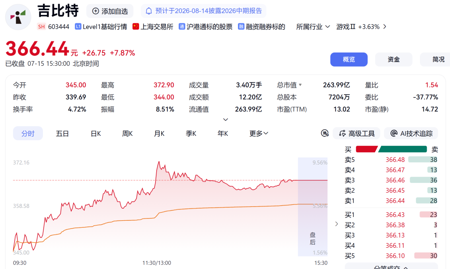Select the 五日 chart tab
Viewport: 450px width, 269px height.
[62, 133]
